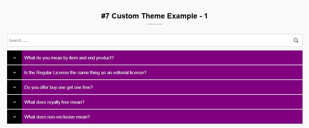The width and height of the screenshot is (309, 128).
Task: Click the black arrow box on the first FAQ row
Action: pos(14,58)
